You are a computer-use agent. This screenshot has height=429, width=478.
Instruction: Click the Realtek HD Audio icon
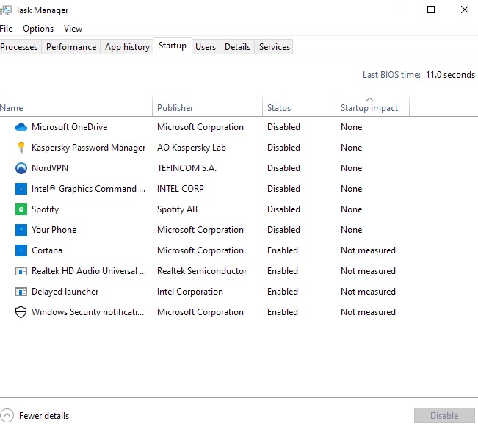pyautogui.click(x=21, y=271)
